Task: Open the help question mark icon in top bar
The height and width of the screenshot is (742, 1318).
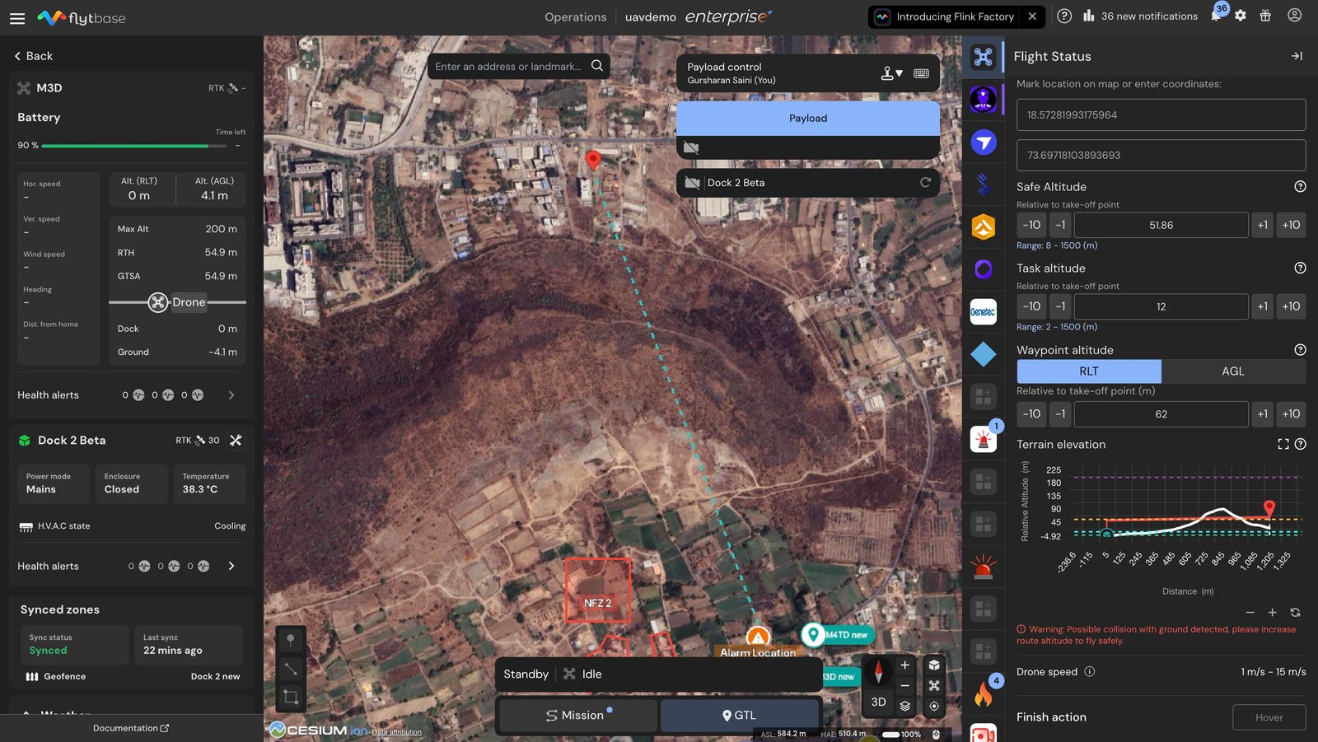Action: pos(1064,16)
